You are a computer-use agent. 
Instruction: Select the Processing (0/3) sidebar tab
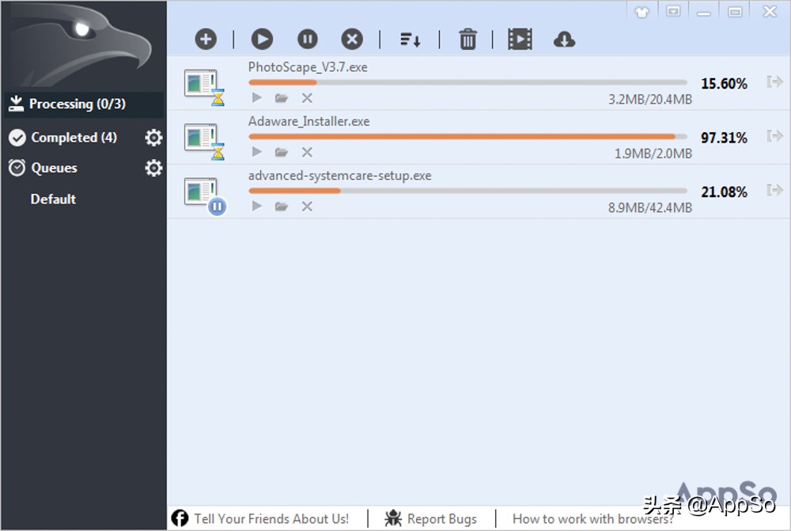pos(84,104)
